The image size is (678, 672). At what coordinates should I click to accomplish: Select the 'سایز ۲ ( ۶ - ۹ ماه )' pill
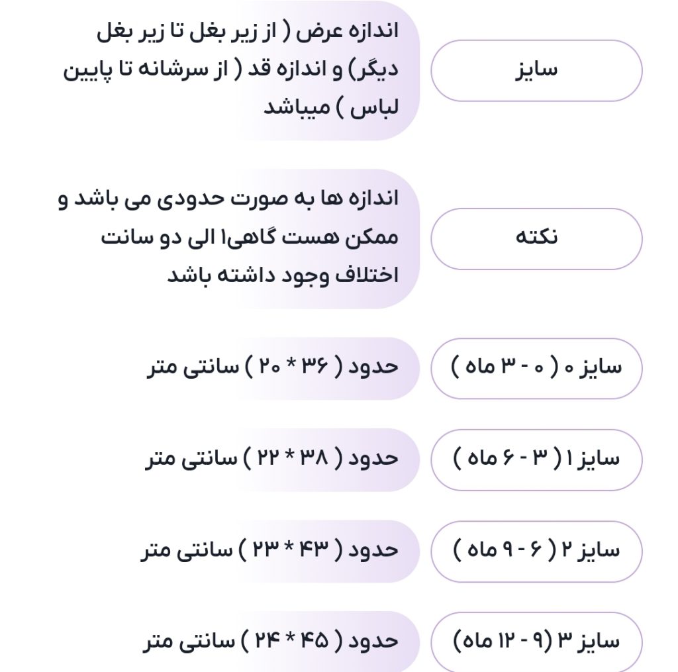[536, 550]
